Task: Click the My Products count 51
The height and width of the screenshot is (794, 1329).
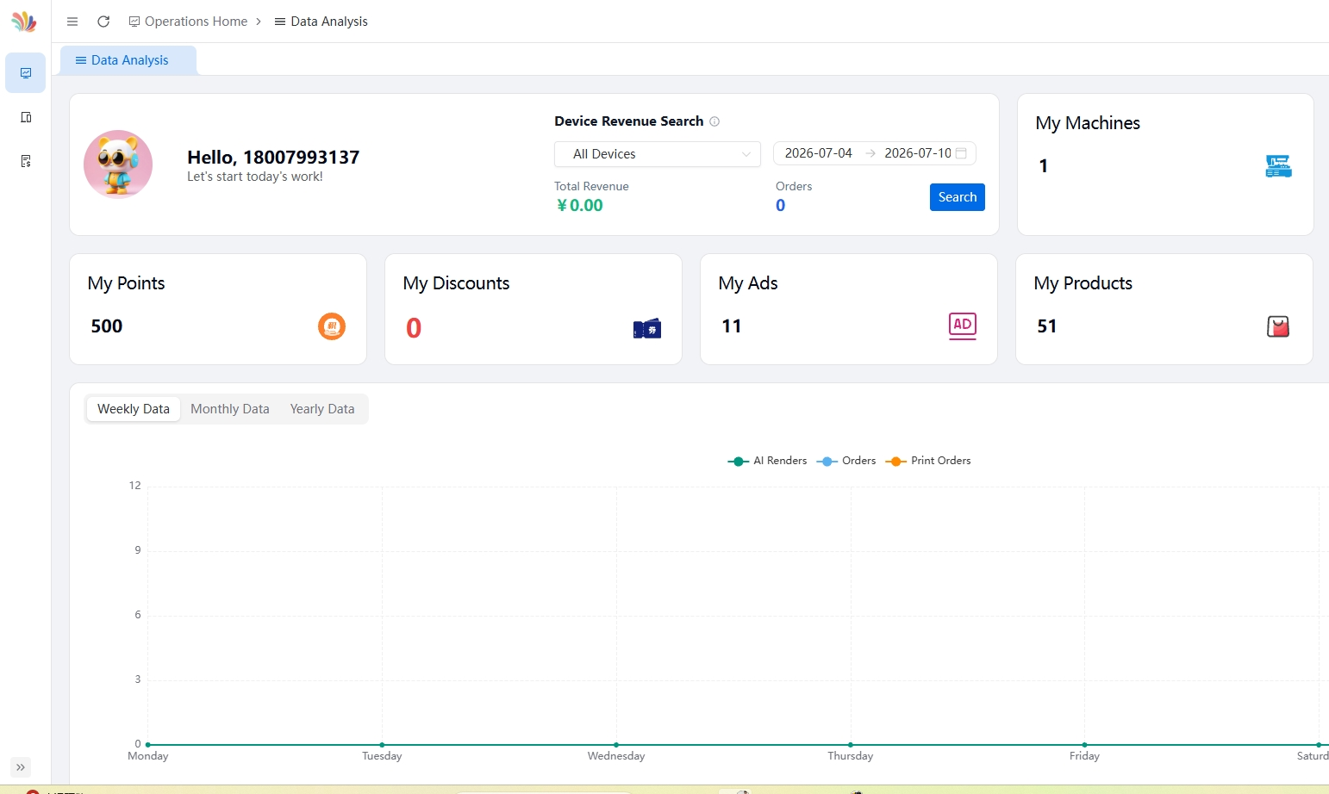Action: (1047, 326)
